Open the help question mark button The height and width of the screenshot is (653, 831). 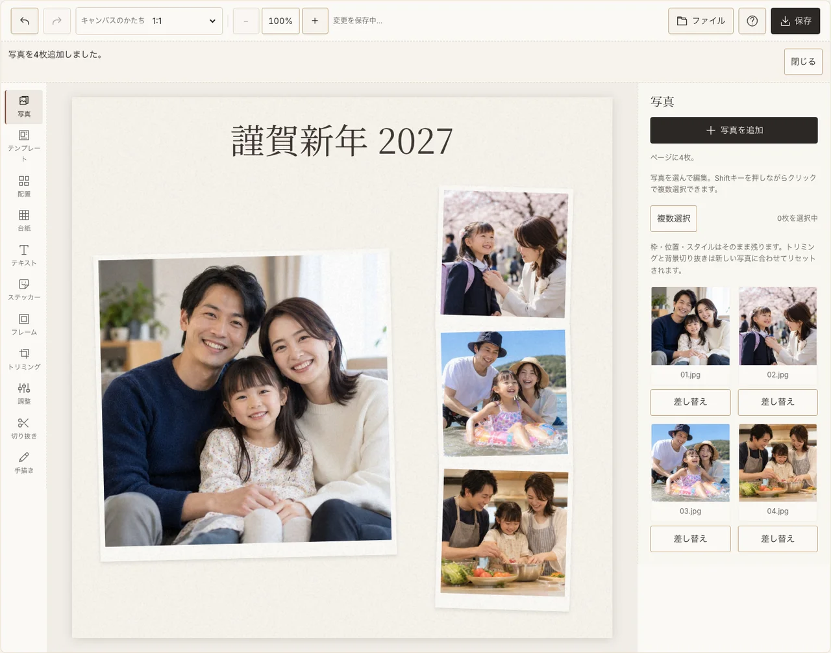point(752,21)
